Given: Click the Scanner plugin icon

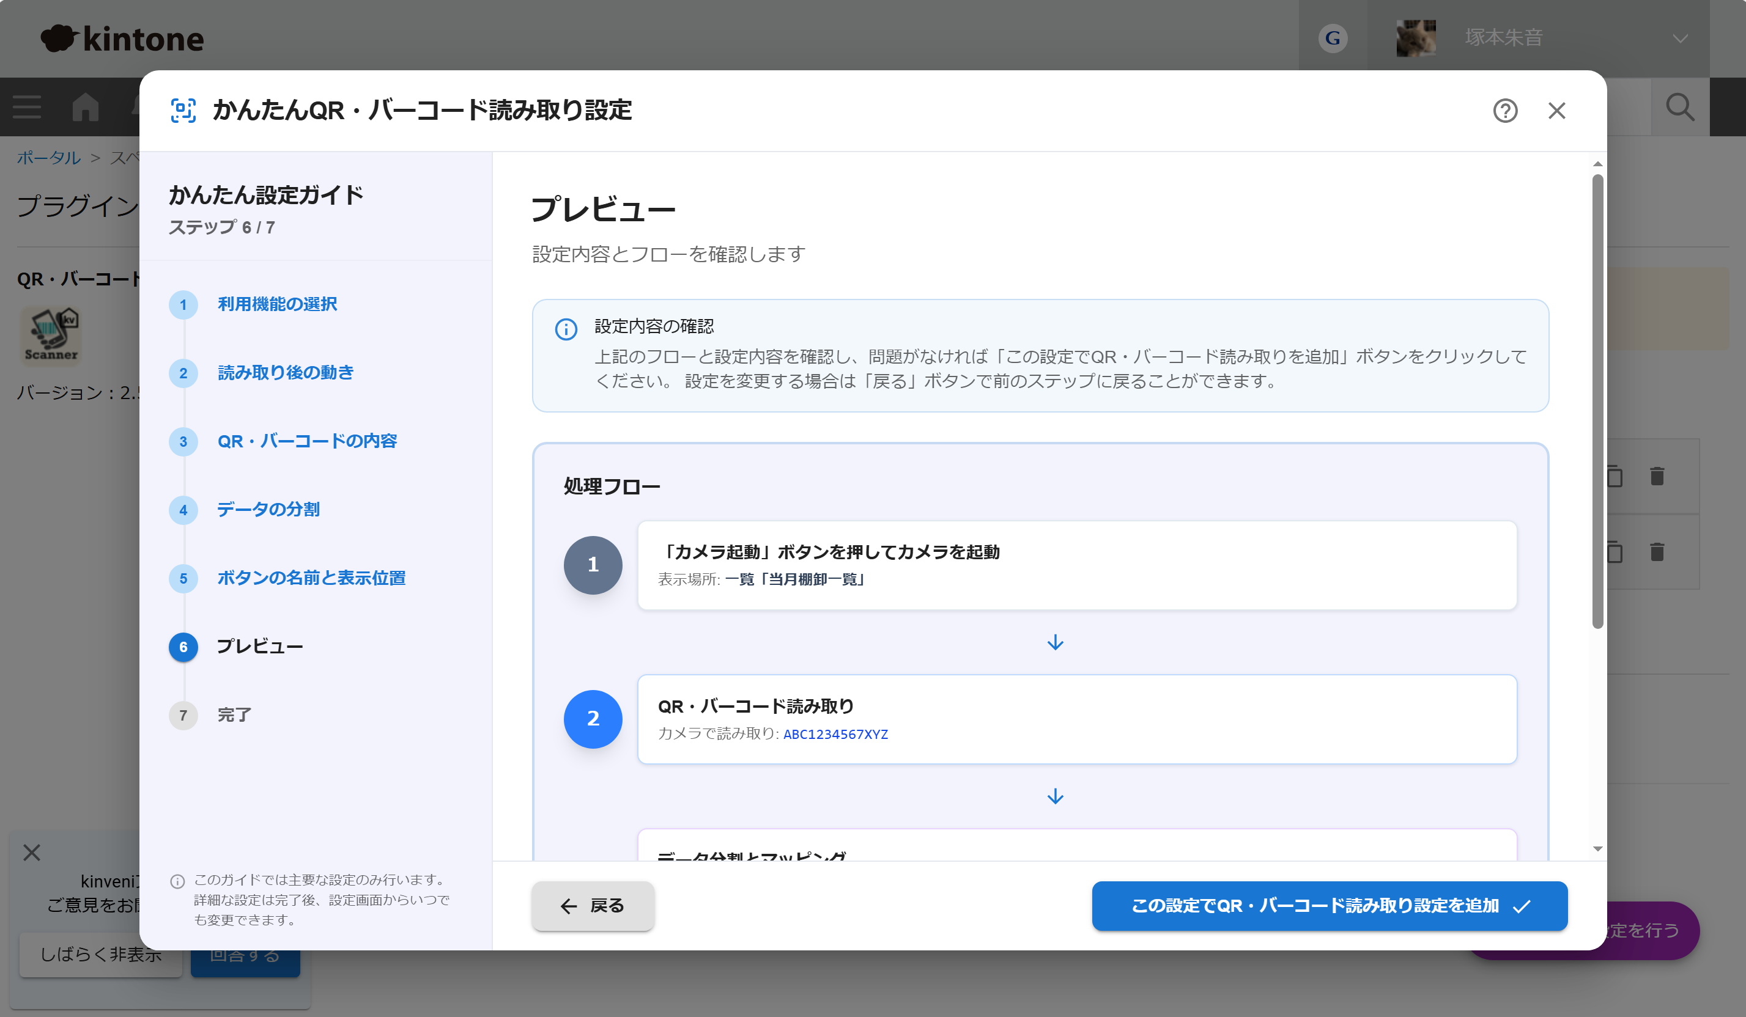Looking at the screenshot, I should coord(51,336).
